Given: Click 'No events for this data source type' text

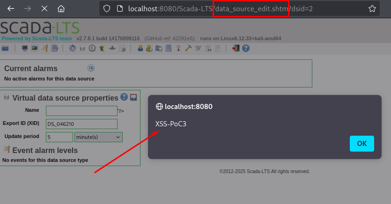Looking at the screenshot, I should pos(45,160).
